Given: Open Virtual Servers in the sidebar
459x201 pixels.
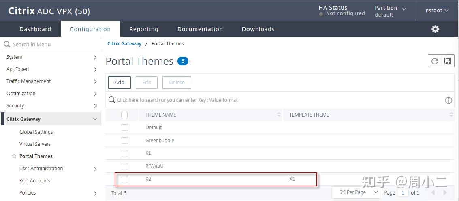Looking at the screenshot, I should pyautogui.click(x=35, y=144).
